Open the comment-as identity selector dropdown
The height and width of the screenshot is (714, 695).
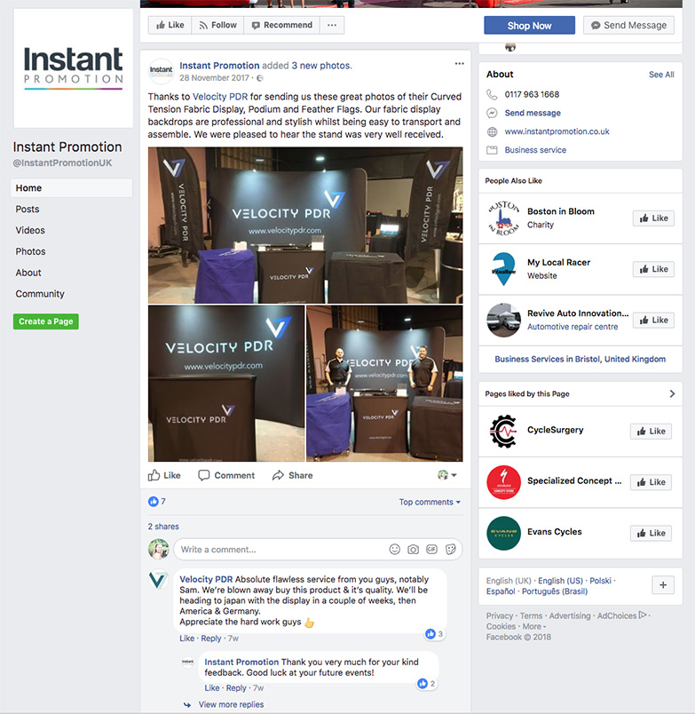(x=447, y=475)
